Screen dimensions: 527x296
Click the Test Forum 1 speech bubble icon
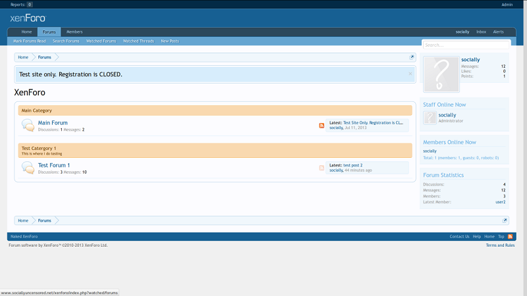(x=28, y=168)
